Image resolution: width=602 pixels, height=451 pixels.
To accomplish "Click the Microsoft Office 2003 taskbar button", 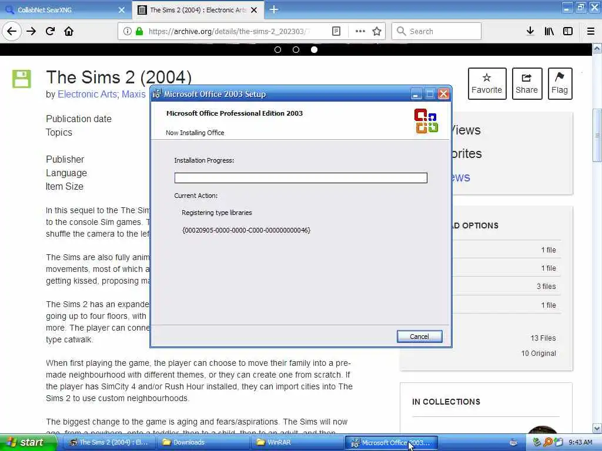I will 391,443.
